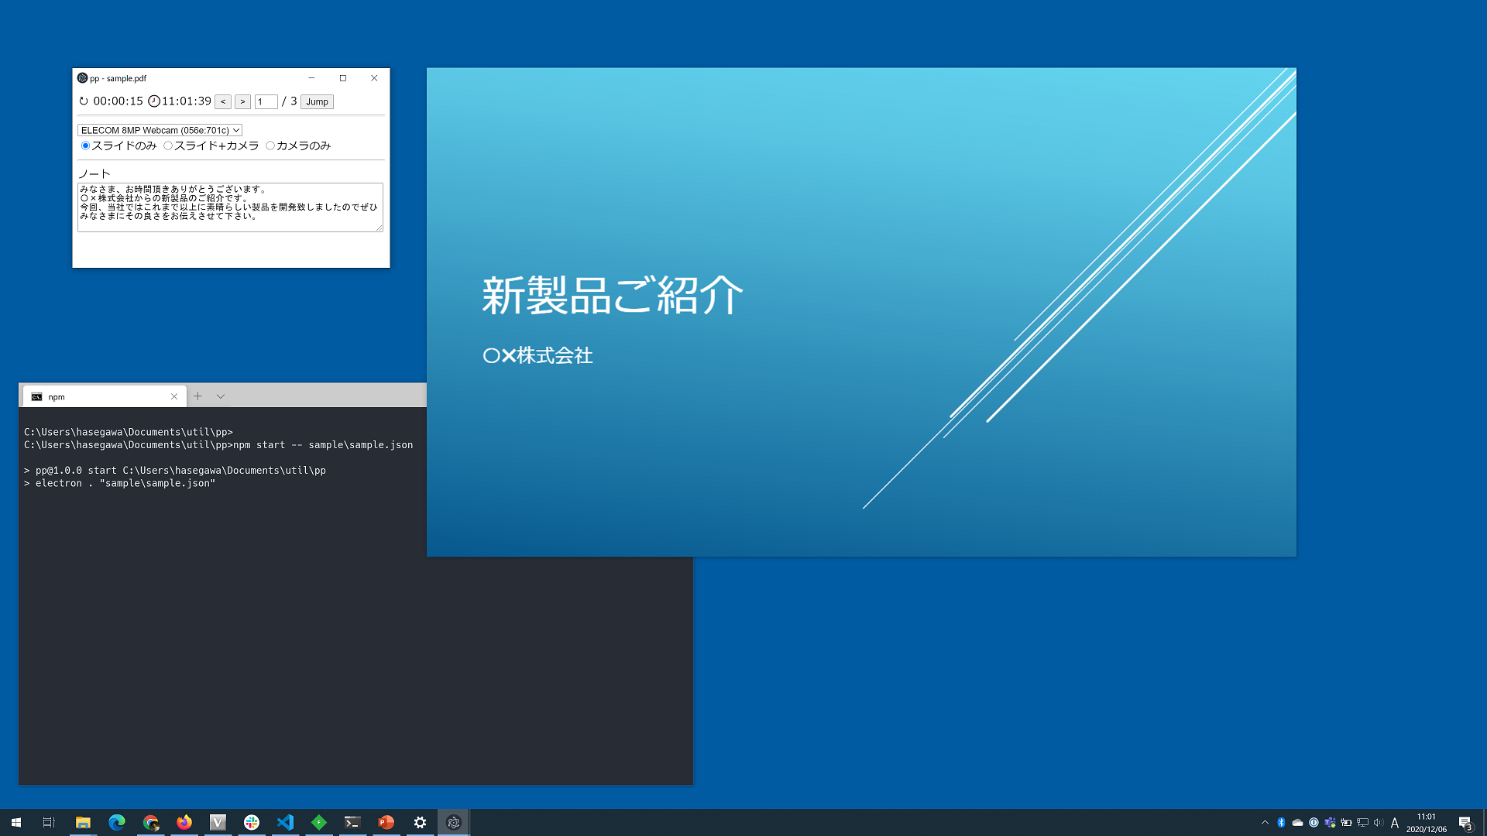Close the npm terminal tab

point(174,396)
